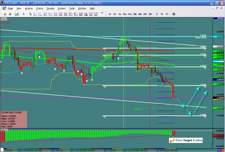This screenshot has height=152, width=225.
Task: Select the trend line drawing tool
Action: click(x=45, y=14)
